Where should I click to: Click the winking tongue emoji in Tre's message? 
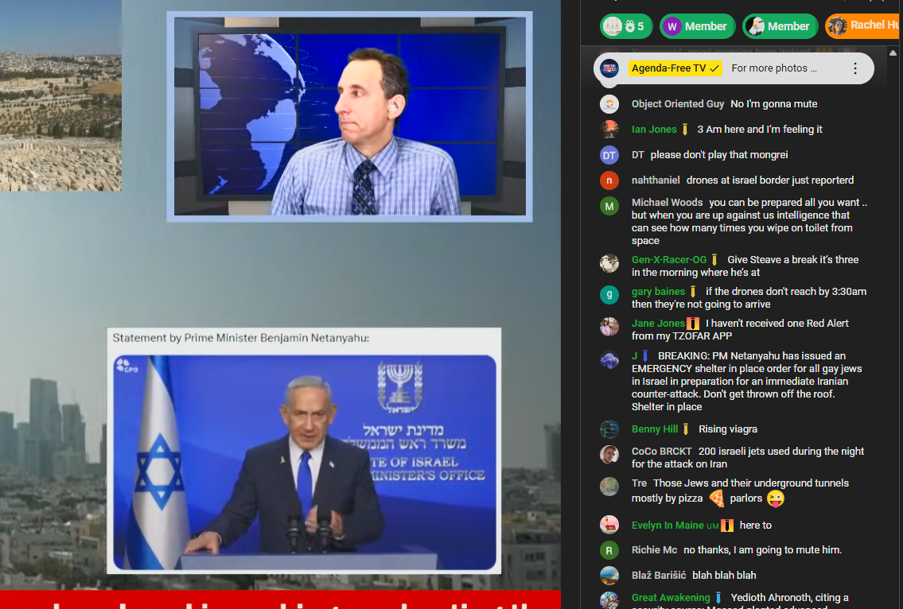776,498
